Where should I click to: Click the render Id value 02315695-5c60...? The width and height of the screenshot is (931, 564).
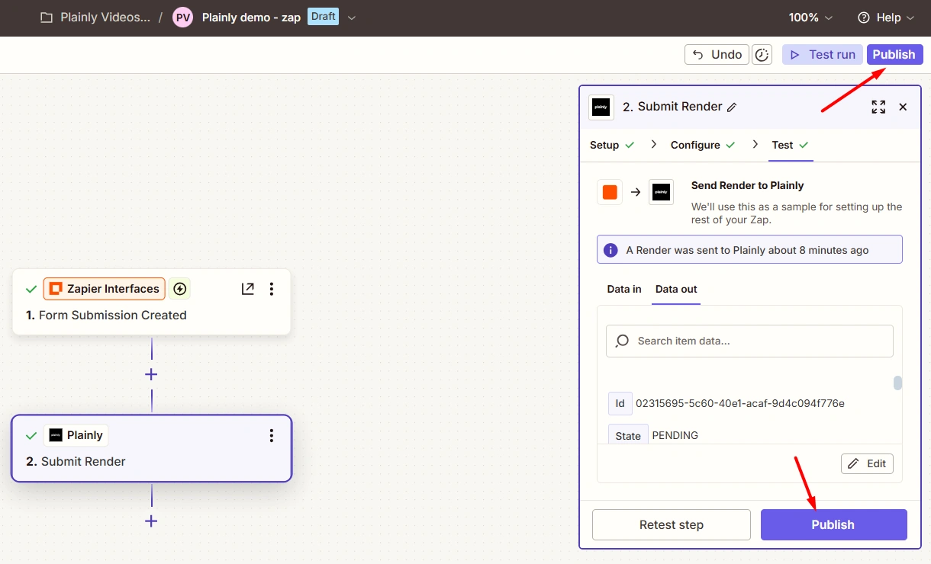(x=740, y=403)
